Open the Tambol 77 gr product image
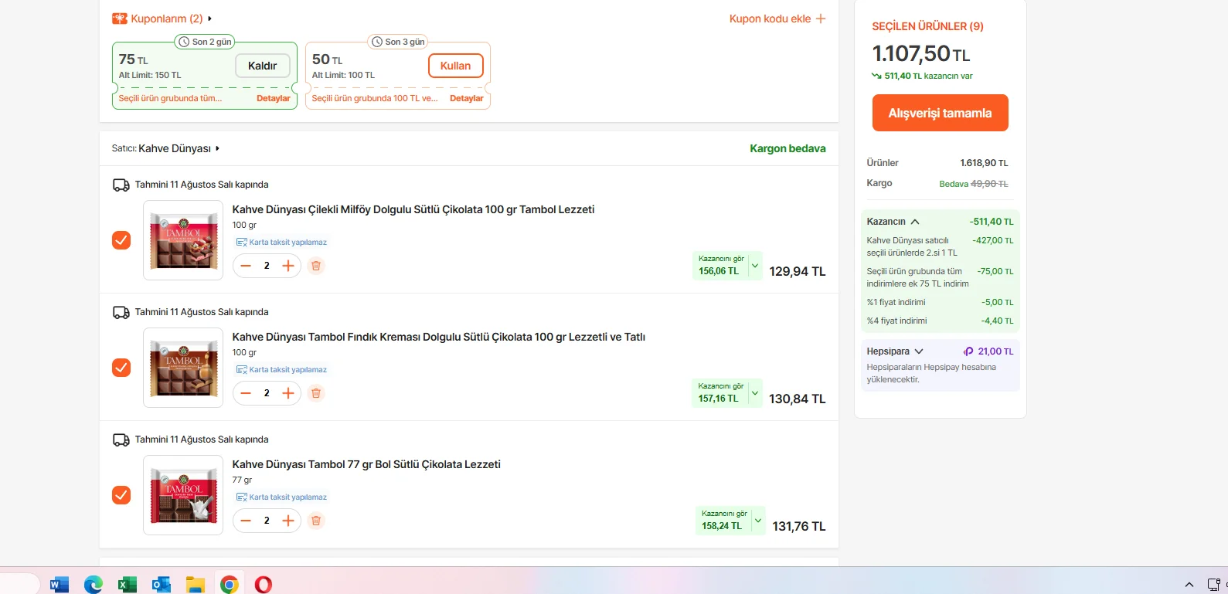Viewport: 1228px width, 594px height. click(183, 495)
